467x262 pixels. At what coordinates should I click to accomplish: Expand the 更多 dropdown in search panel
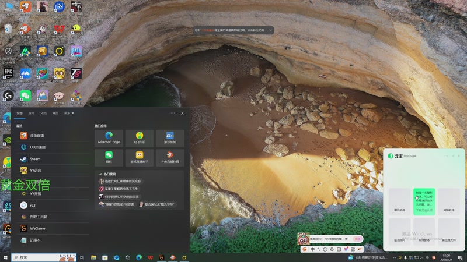(69, 113)
